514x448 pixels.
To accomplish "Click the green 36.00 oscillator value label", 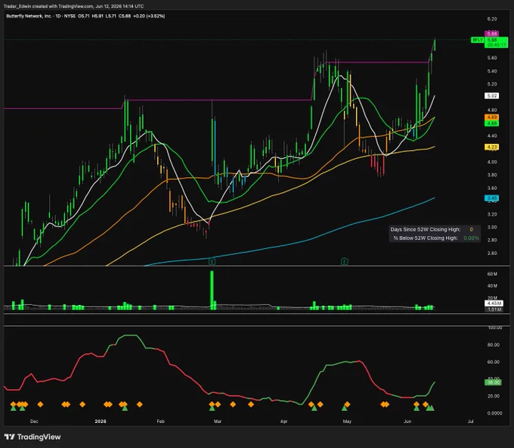I will pos(493,382).
